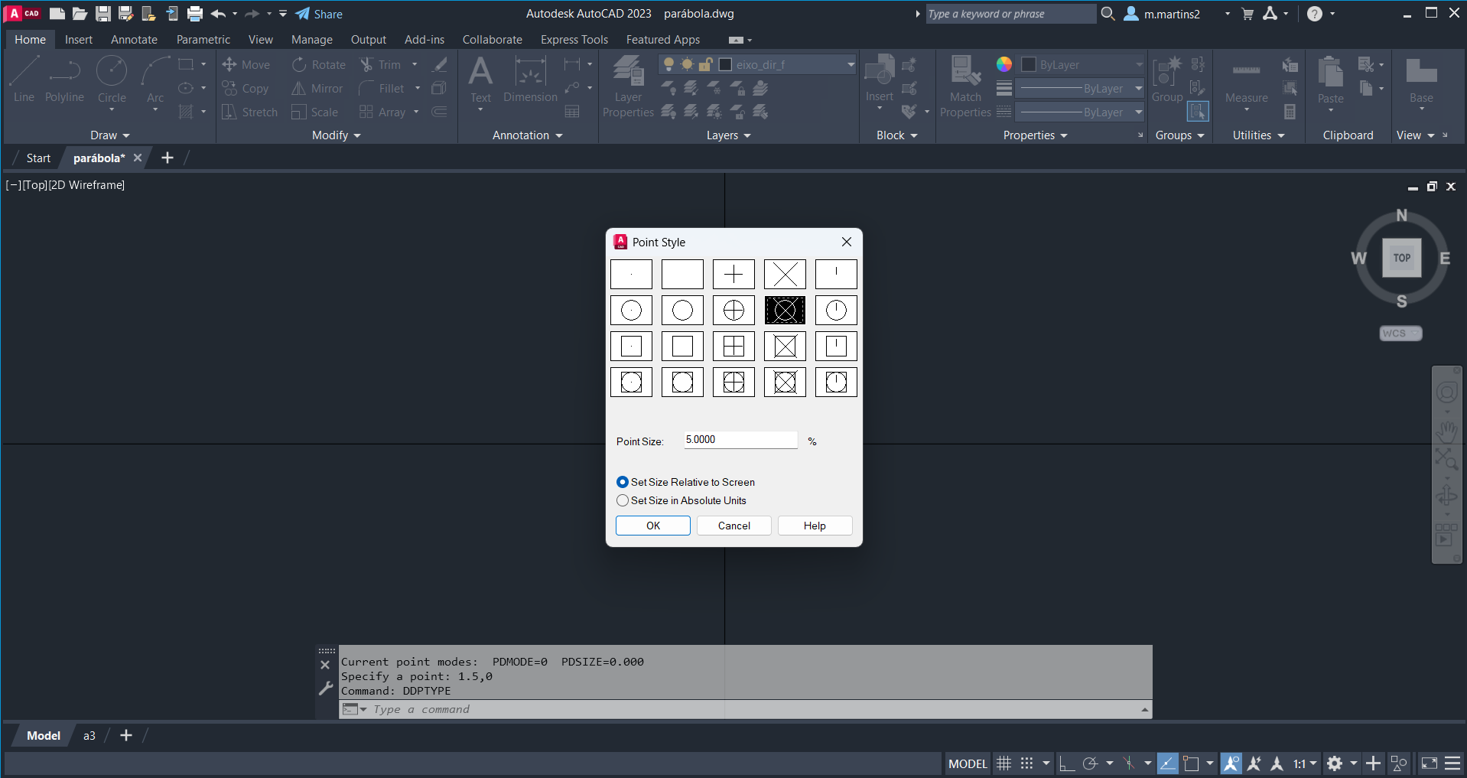Toggle ortho mode in status bar
The image size is (1467, 778).
tap(1067, 763)
